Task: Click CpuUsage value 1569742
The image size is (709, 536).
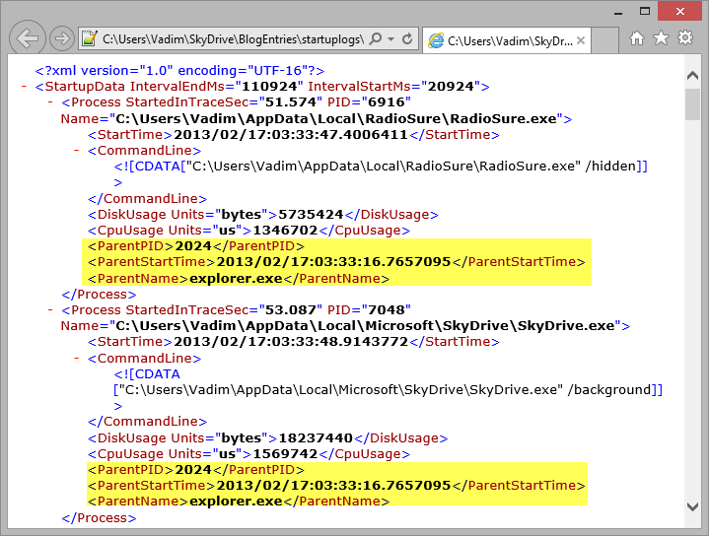Action: tap(285, 454)
